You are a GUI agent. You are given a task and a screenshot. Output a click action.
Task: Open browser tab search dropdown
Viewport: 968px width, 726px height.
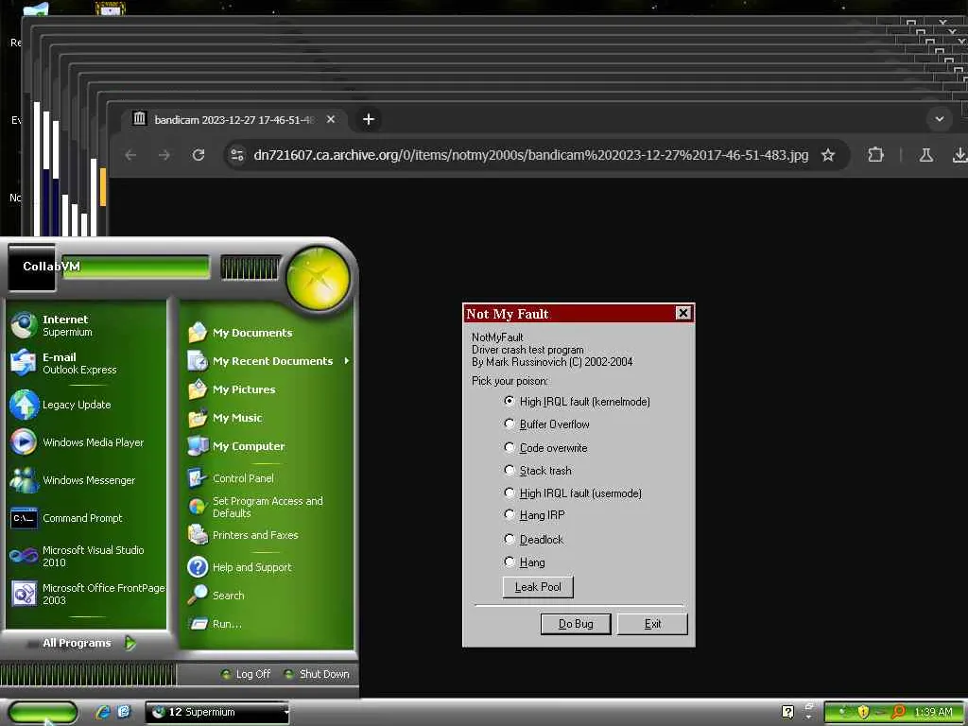(940, 119)
